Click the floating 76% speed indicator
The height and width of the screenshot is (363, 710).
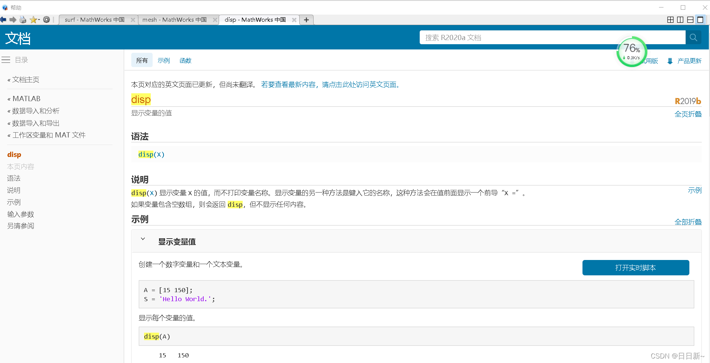(632, 52)
